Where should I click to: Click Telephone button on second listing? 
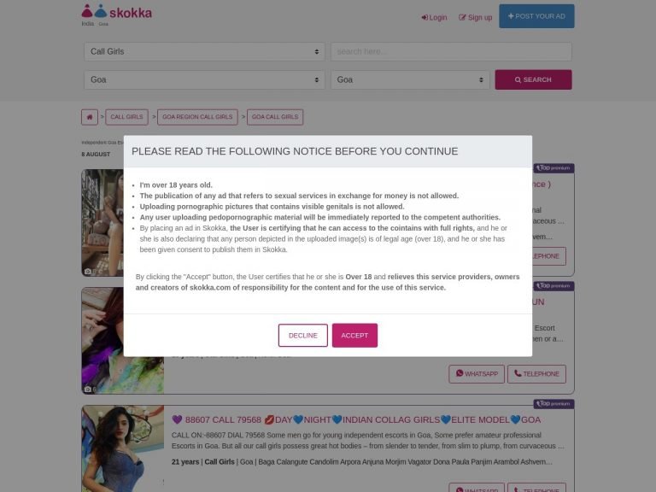coord(536,374)
